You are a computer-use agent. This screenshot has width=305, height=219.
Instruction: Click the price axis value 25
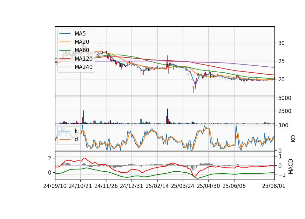point(281,61)
